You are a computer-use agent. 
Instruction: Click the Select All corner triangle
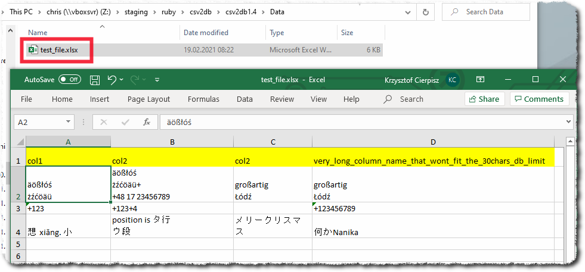[20, 142]
